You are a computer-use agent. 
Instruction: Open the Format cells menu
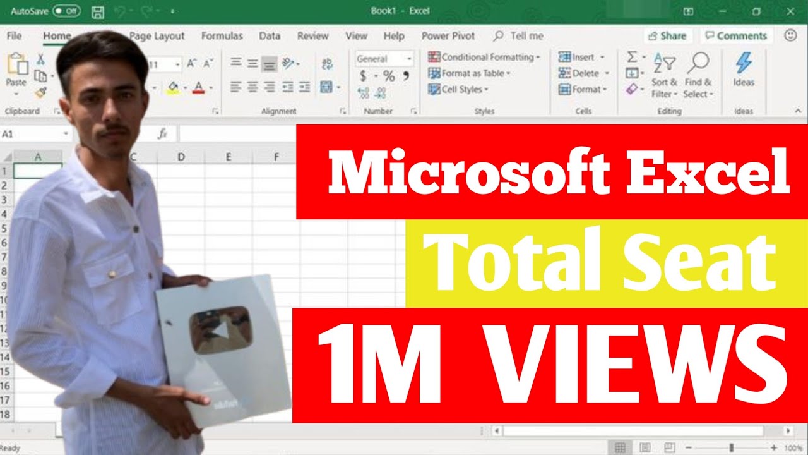pos(582,90)
